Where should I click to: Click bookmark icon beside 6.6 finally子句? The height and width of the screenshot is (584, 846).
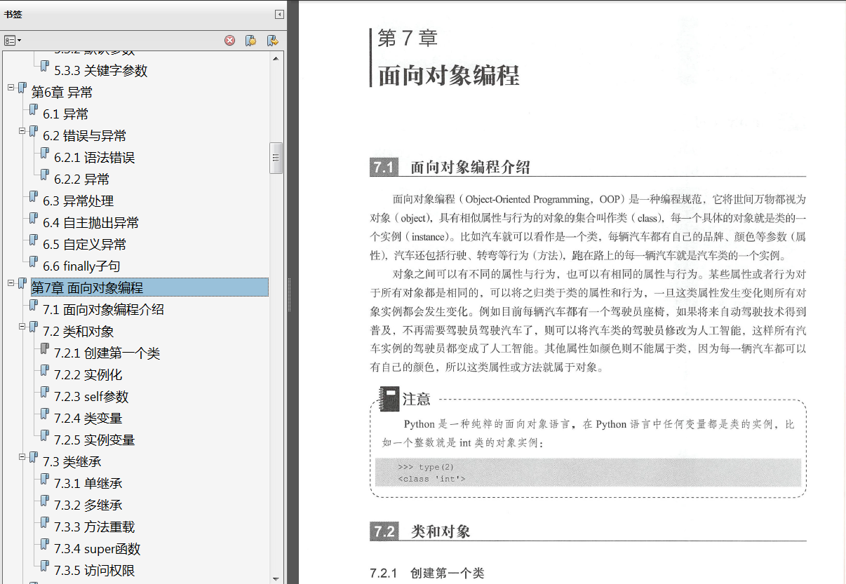[34, 263]
